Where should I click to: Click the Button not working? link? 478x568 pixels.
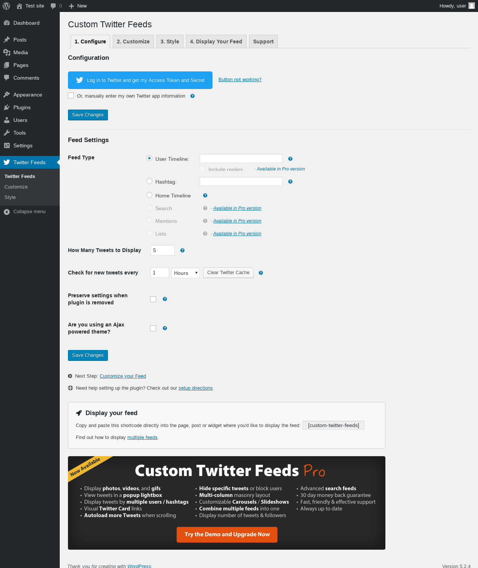pos(240,80)
